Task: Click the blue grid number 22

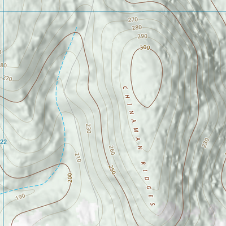Action: point(3,142)
